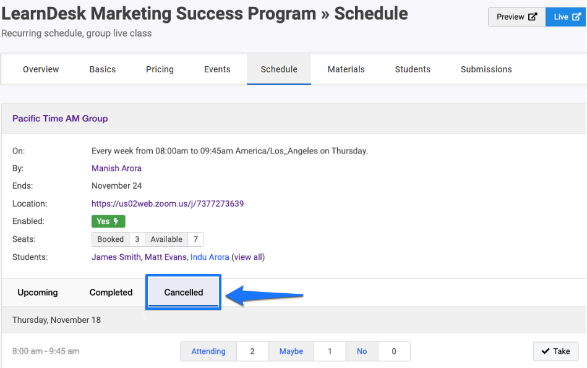587x368 pixels.
Task: Click the Live button text
Action: (561, 17)
